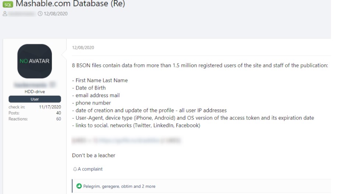Click the blurred poster username in sidebar
Viewport: 352px width, 194px height.
(35, 85)
